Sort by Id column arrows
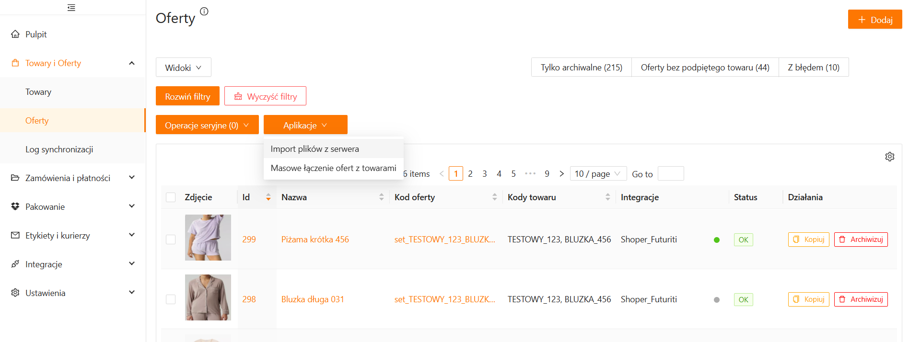Image resolution: width=909 pixels, height=342 pixels. (268, 197)
